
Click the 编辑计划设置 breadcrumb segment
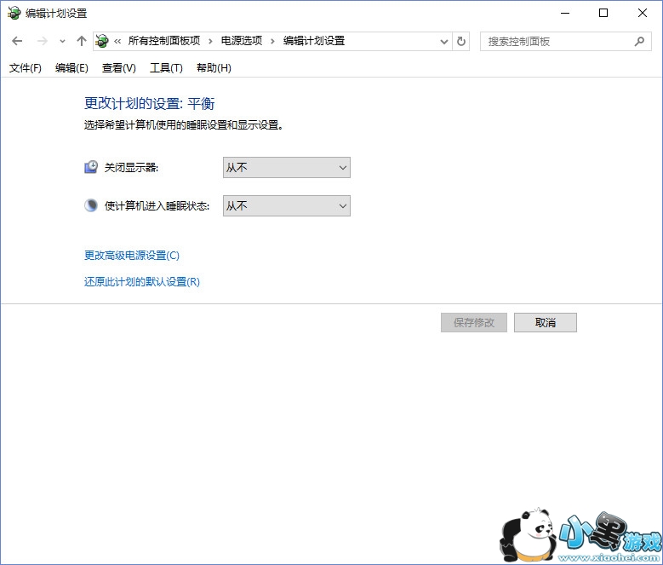tap(314, 41)
